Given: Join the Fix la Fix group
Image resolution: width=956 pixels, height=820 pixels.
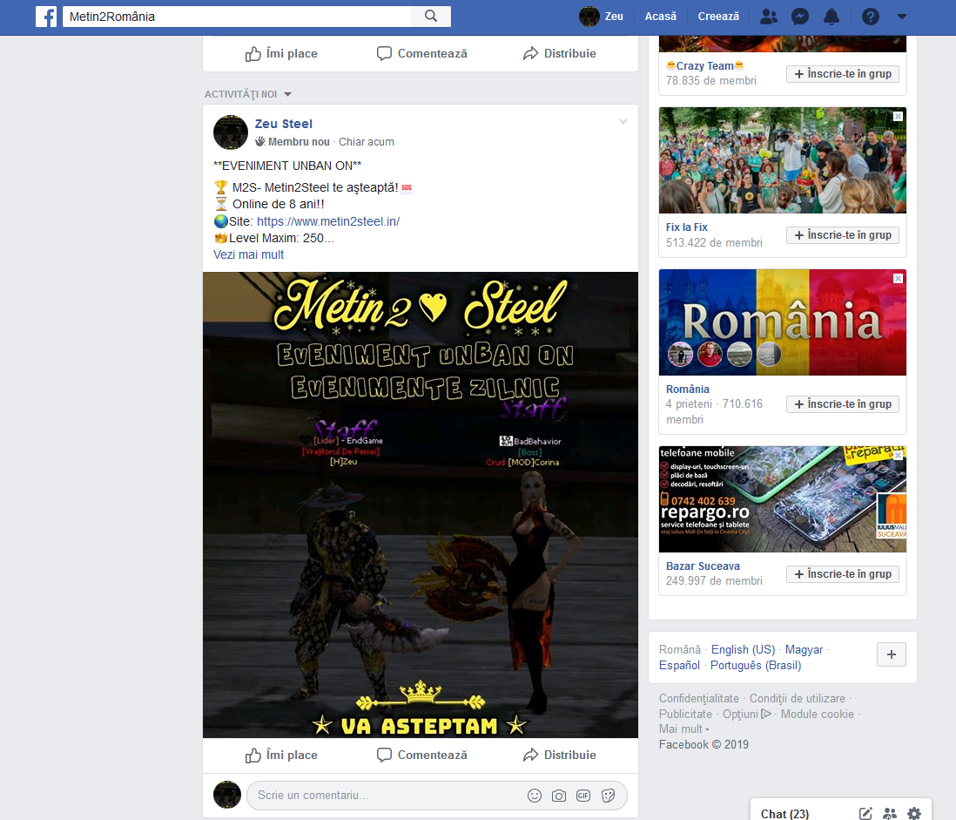Looking at the screenshot, I should pos(843,235).
